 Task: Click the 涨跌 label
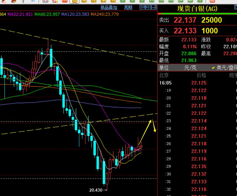coord(206,40)
